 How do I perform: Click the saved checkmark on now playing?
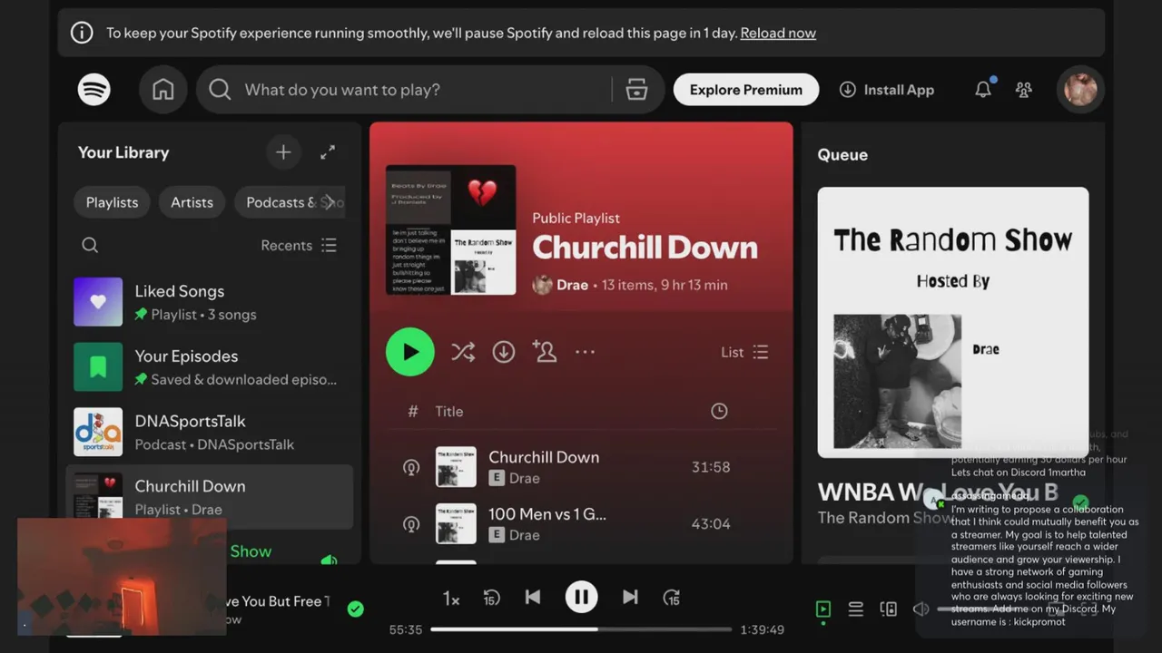click(356, 609)
